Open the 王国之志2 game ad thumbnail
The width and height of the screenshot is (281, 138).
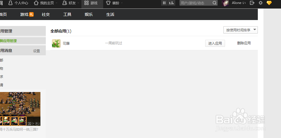coord(20,109)
